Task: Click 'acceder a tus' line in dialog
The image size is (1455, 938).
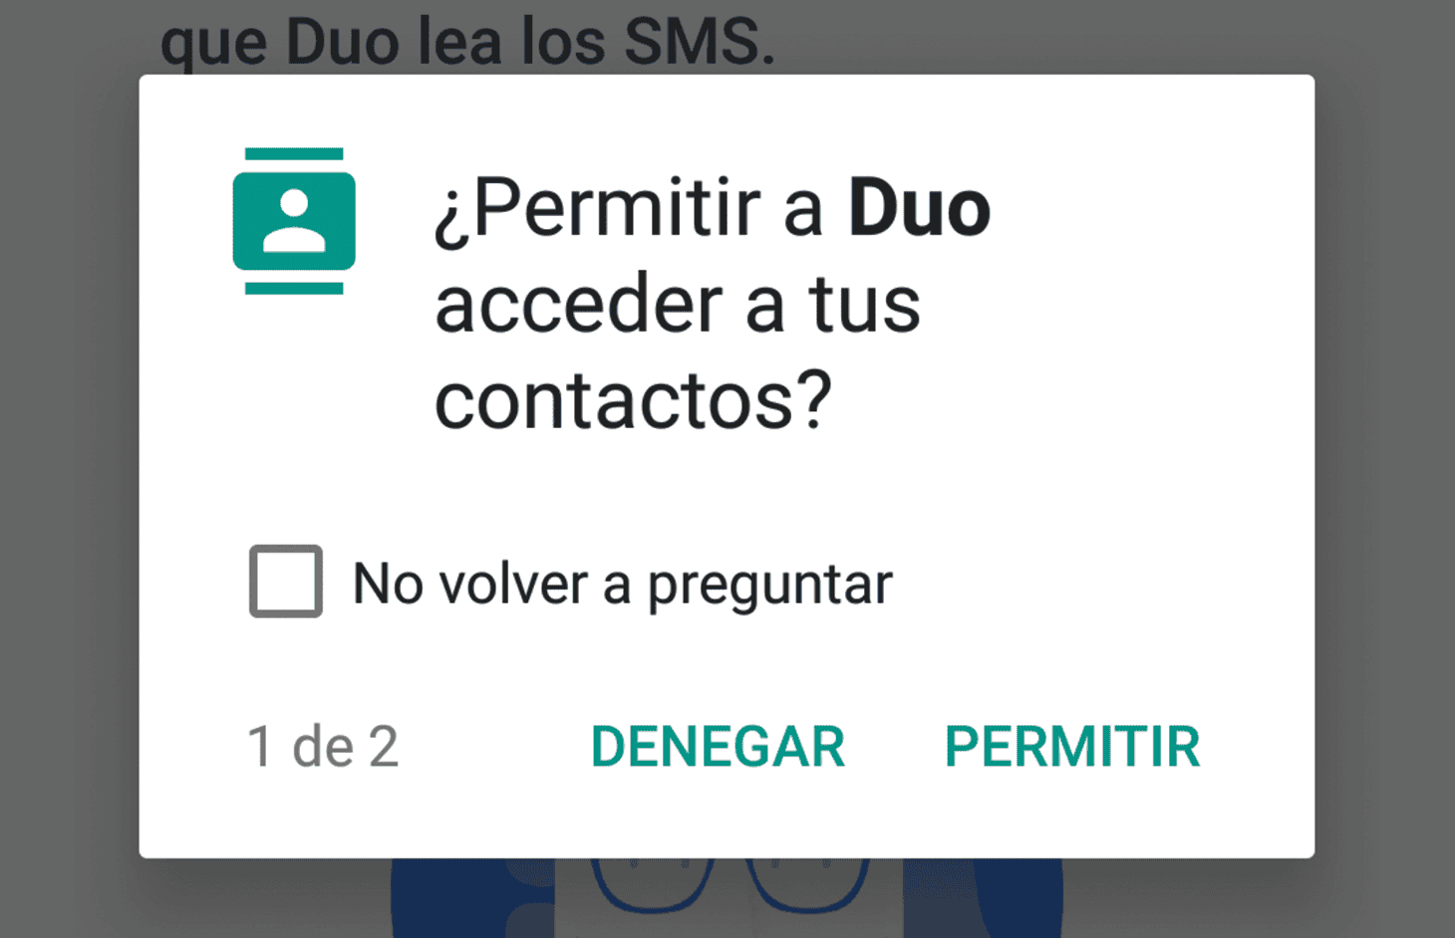Action: click(678, 304)
